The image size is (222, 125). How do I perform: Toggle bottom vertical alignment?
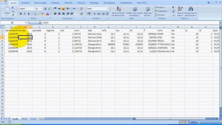pyautogui.click(x=63, y=9)
